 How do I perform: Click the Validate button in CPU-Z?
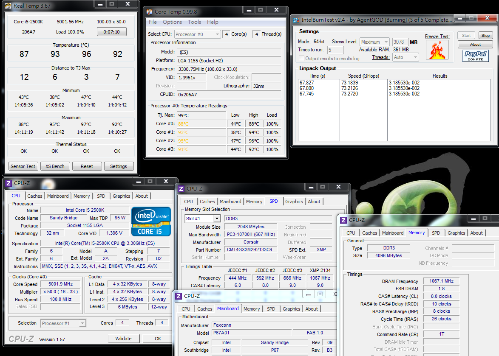click(123, 339)
